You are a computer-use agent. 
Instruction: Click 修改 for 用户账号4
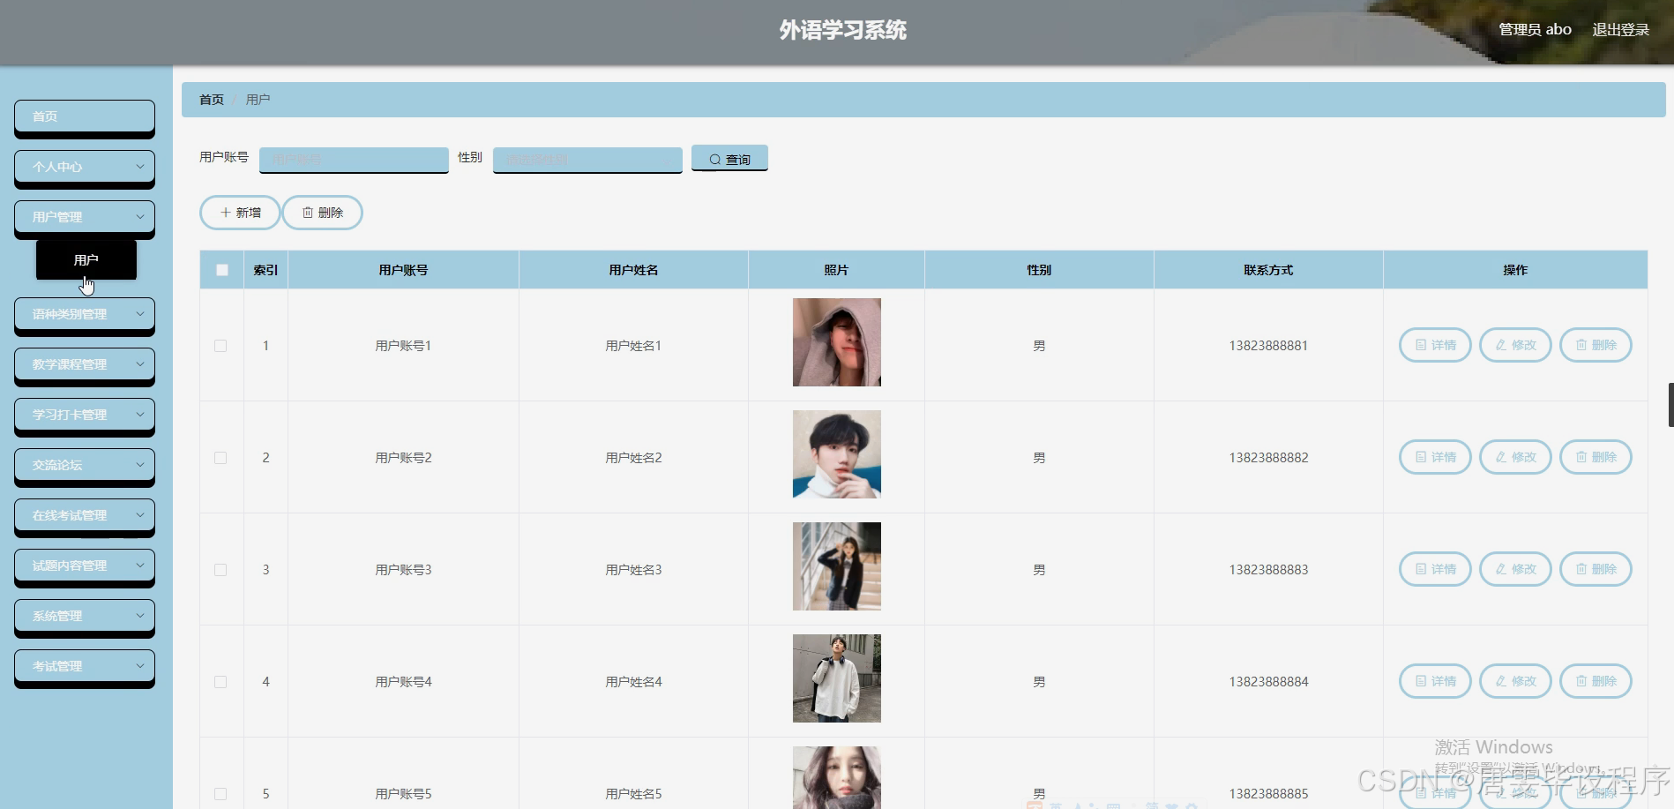(1515, 681)
